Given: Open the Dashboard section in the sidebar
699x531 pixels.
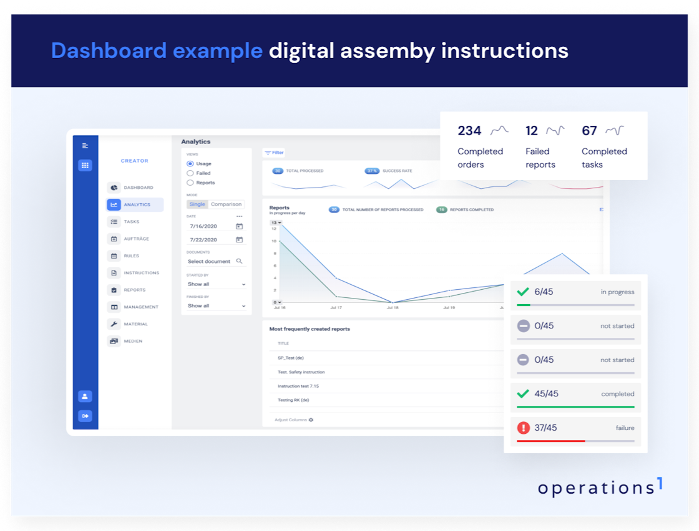Looking at the screenshot, I should (x=114, y=188).
